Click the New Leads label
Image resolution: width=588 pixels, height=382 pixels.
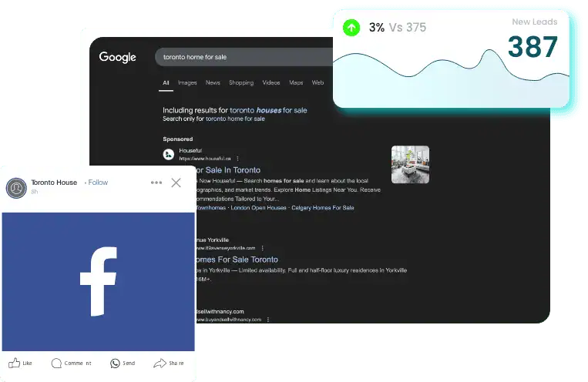[534, 22]
